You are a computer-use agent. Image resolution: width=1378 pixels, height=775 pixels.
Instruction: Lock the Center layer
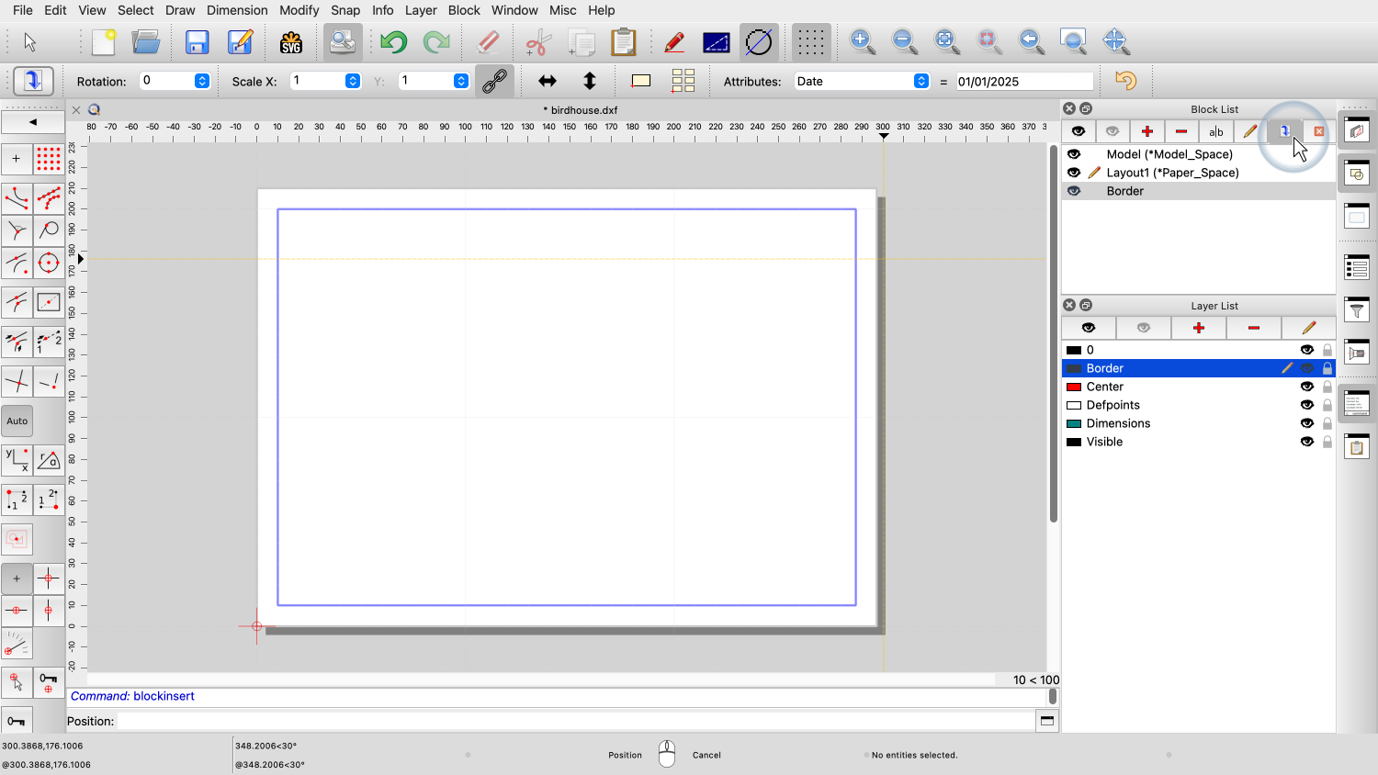pos(1327,387)
